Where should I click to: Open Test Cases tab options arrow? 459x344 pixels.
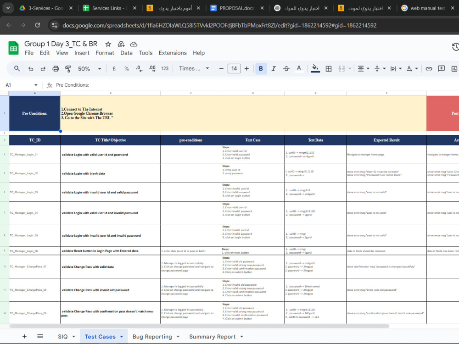pos(122,337)
